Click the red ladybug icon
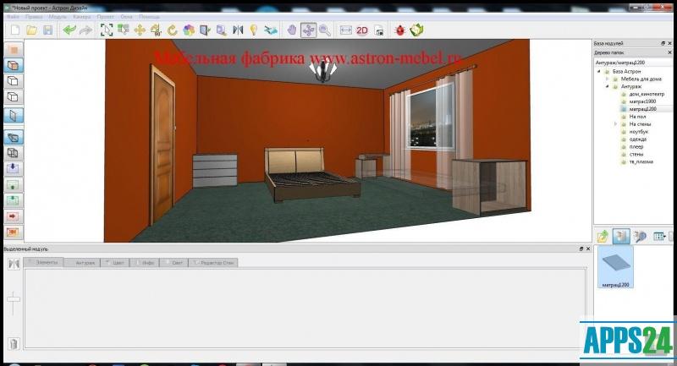Screen dimensions: 677x366 point(399,30)
